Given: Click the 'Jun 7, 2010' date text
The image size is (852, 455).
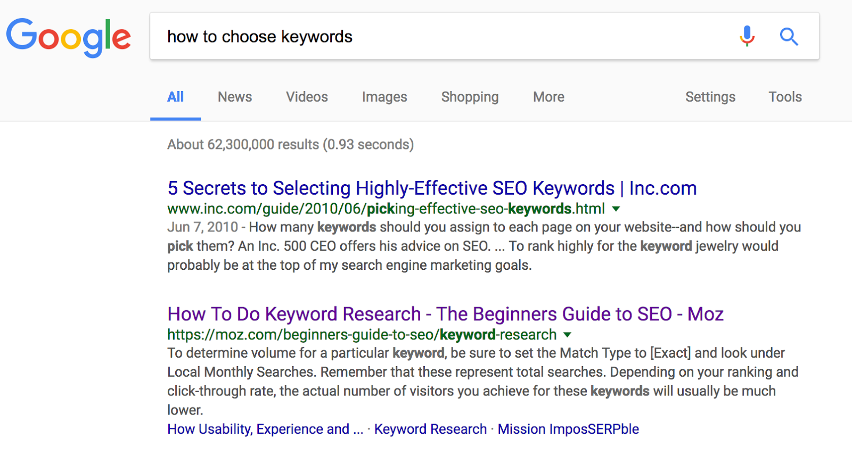Looking at the screenshot, I should [202, 227].
